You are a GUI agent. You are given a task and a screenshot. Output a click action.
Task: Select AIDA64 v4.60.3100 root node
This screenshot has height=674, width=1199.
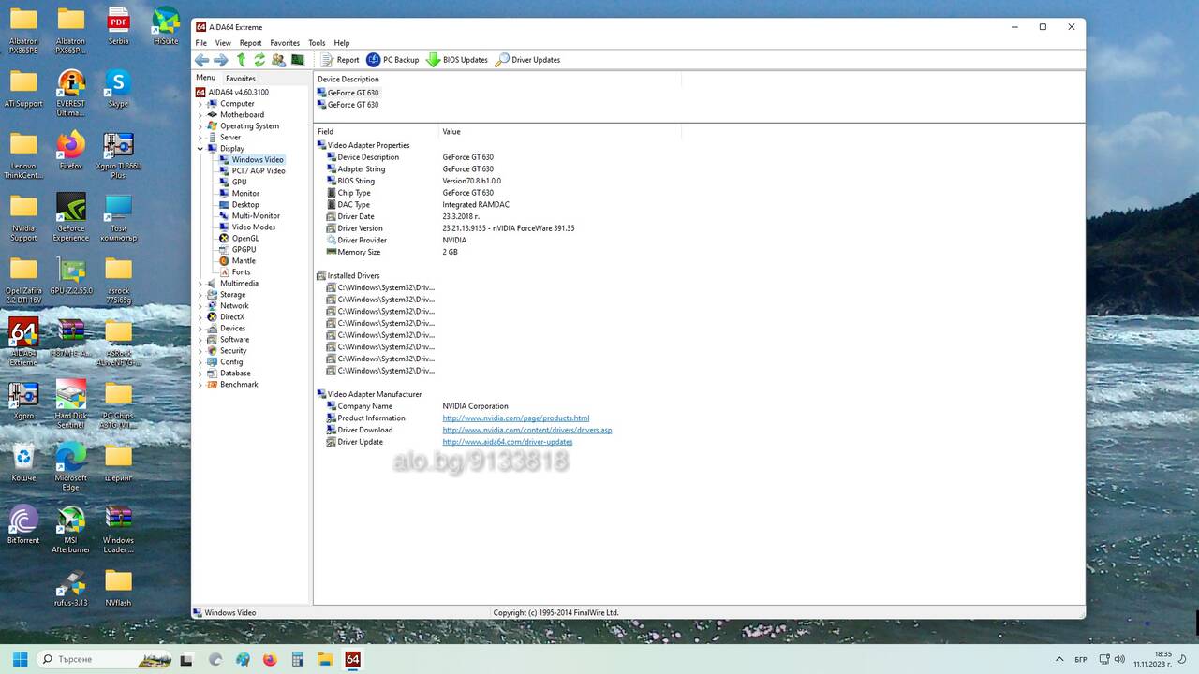pos(238,93)
